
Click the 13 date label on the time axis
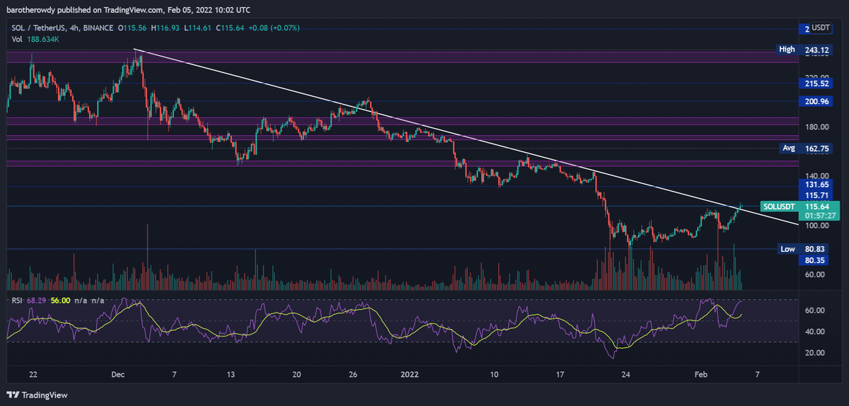click(231, 374)
